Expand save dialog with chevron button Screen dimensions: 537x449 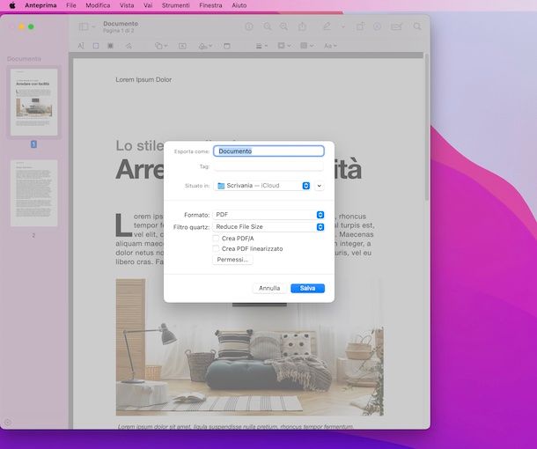pos(320,186)
